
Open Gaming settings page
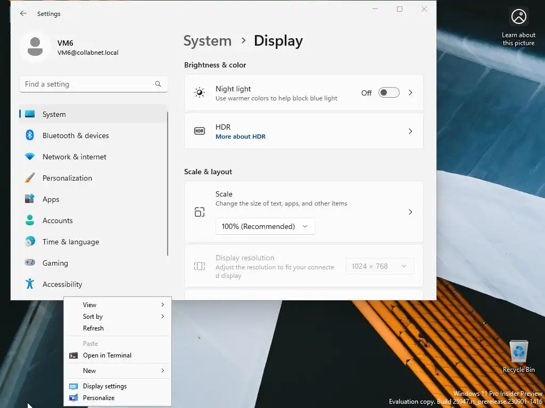93,262
